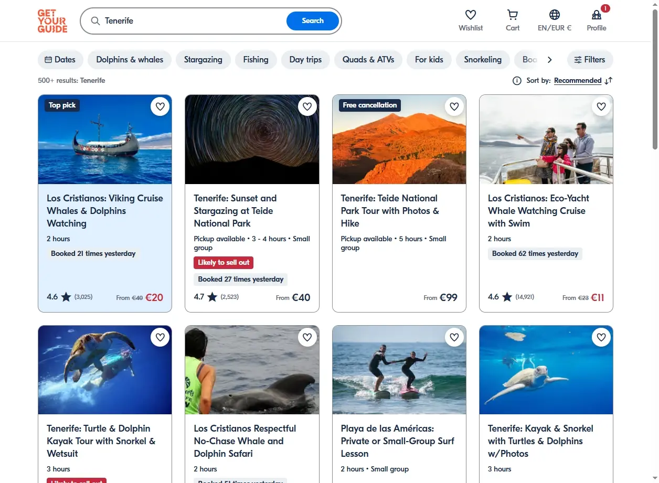This screenshot has width=659, height=483.
Task: Open the Recommended sort dropdown
Action: [x=578, y=81]
